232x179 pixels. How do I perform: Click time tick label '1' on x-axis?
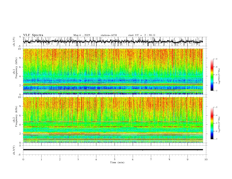(41, 159)
